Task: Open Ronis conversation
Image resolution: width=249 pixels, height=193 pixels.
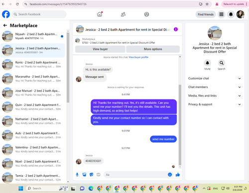Action: click(x=33, y=65)
